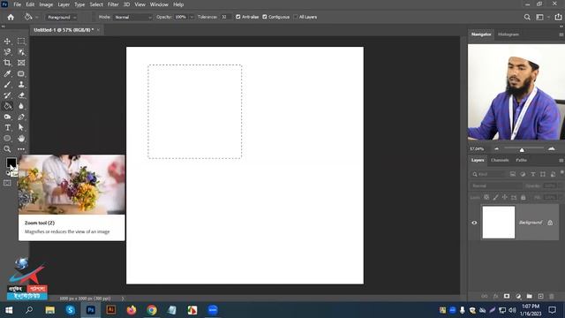
Task: Select the Dodge tool
Action: pyautogui.click(x=7, y=117)
